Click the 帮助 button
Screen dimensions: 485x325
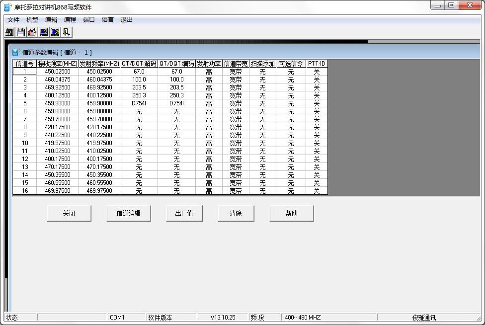click(292, 213)
